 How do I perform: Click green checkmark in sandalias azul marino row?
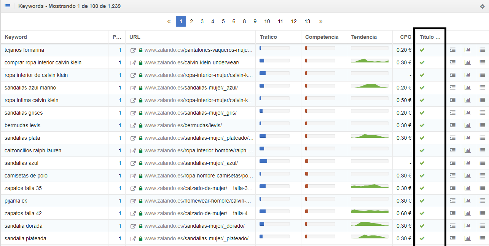pos(422,88)
